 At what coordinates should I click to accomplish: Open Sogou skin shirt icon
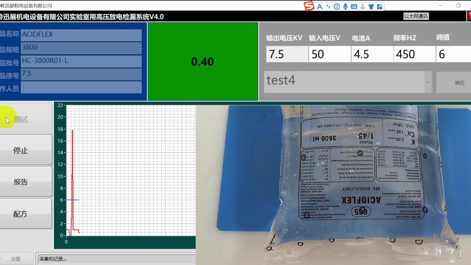point(371,7)
